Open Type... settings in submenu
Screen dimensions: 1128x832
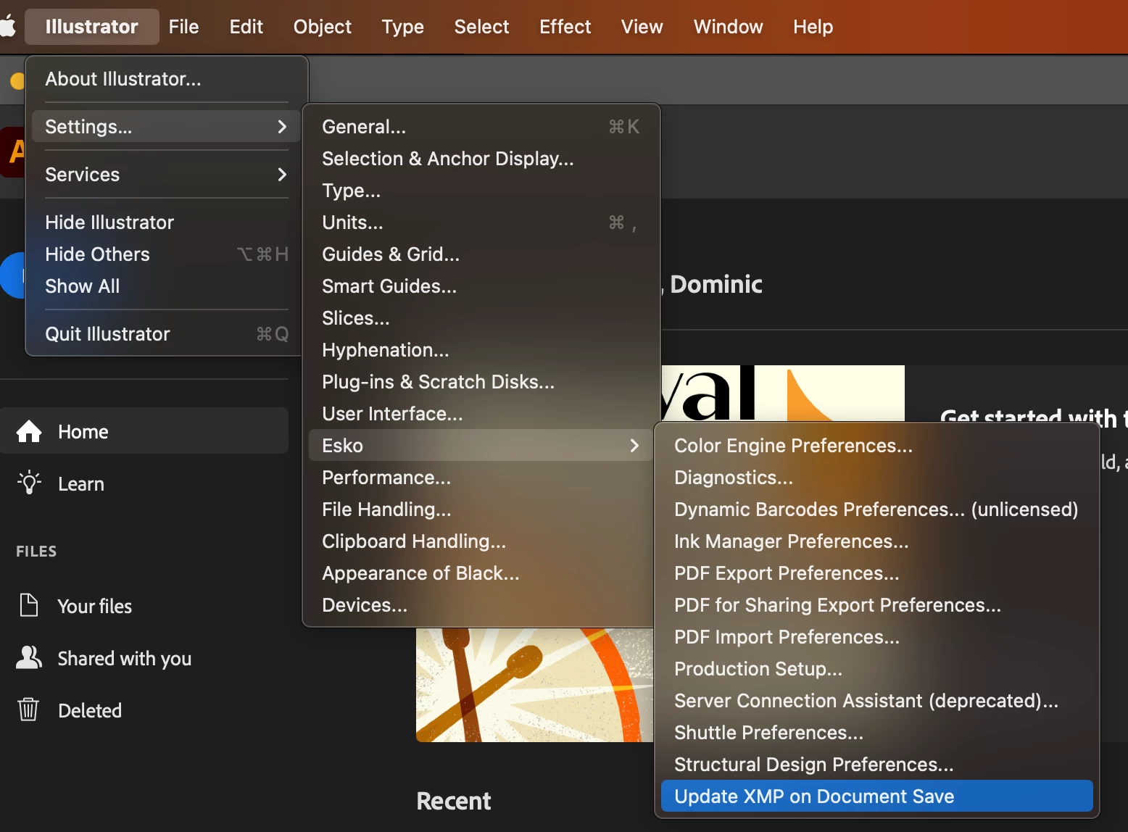click(481, 191)
